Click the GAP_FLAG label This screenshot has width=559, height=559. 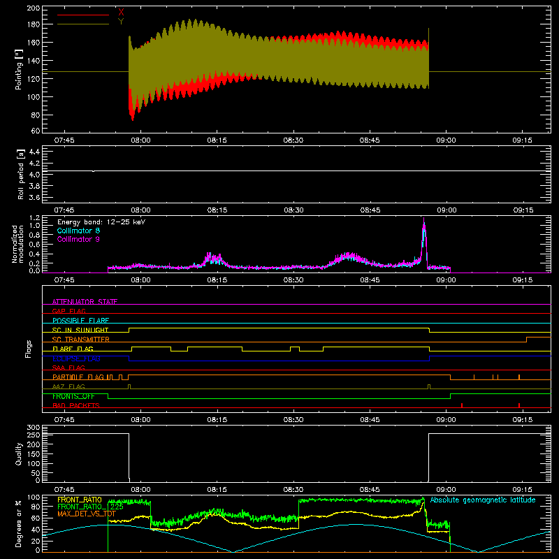pyautogui.click(x=68, y=311)
